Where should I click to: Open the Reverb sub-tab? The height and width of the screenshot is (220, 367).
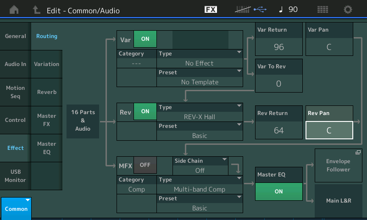pos(47,92)
